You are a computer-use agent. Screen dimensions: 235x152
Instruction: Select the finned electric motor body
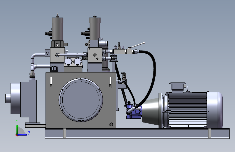pos(187,110)
